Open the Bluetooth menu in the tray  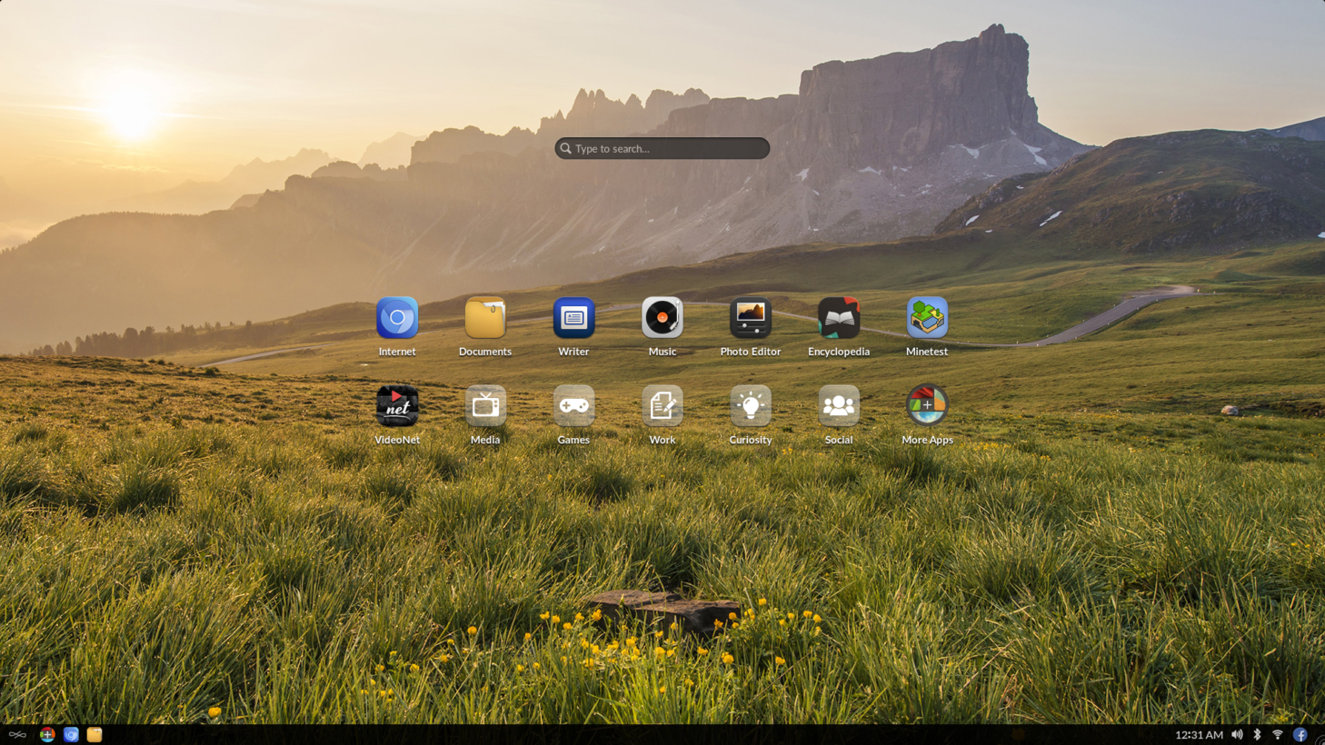1258,734
